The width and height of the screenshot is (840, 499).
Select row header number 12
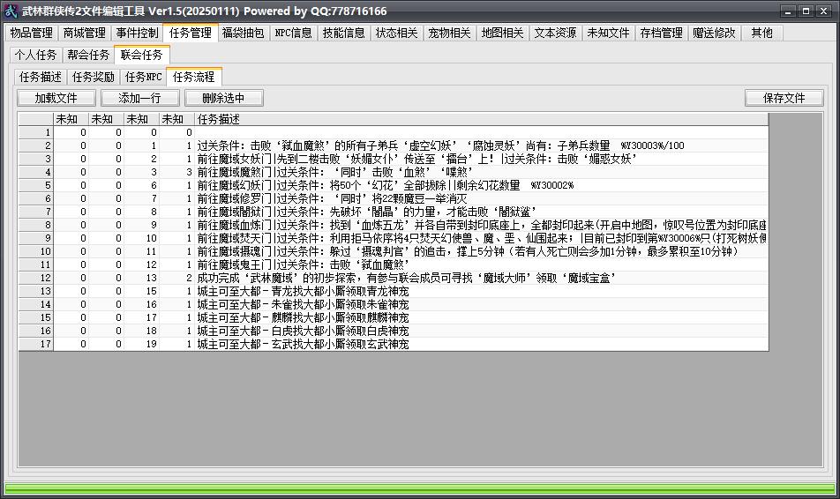(x=36, y=278)
